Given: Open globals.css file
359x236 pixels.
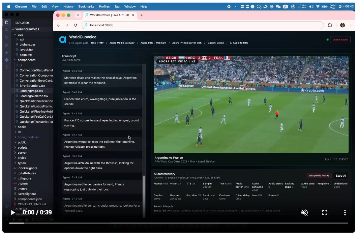Looking at the screenshot, I should [x=28, y=45].
